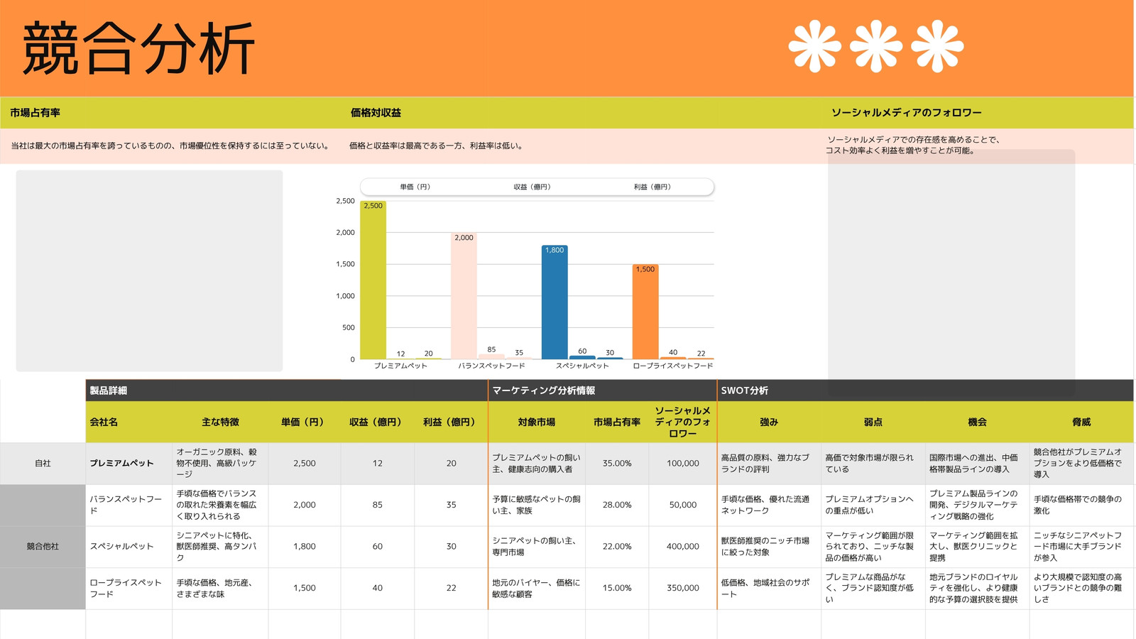Select the 市場占有率 table column header
This screenshot has width=1136, height=639.
point(617,422)
